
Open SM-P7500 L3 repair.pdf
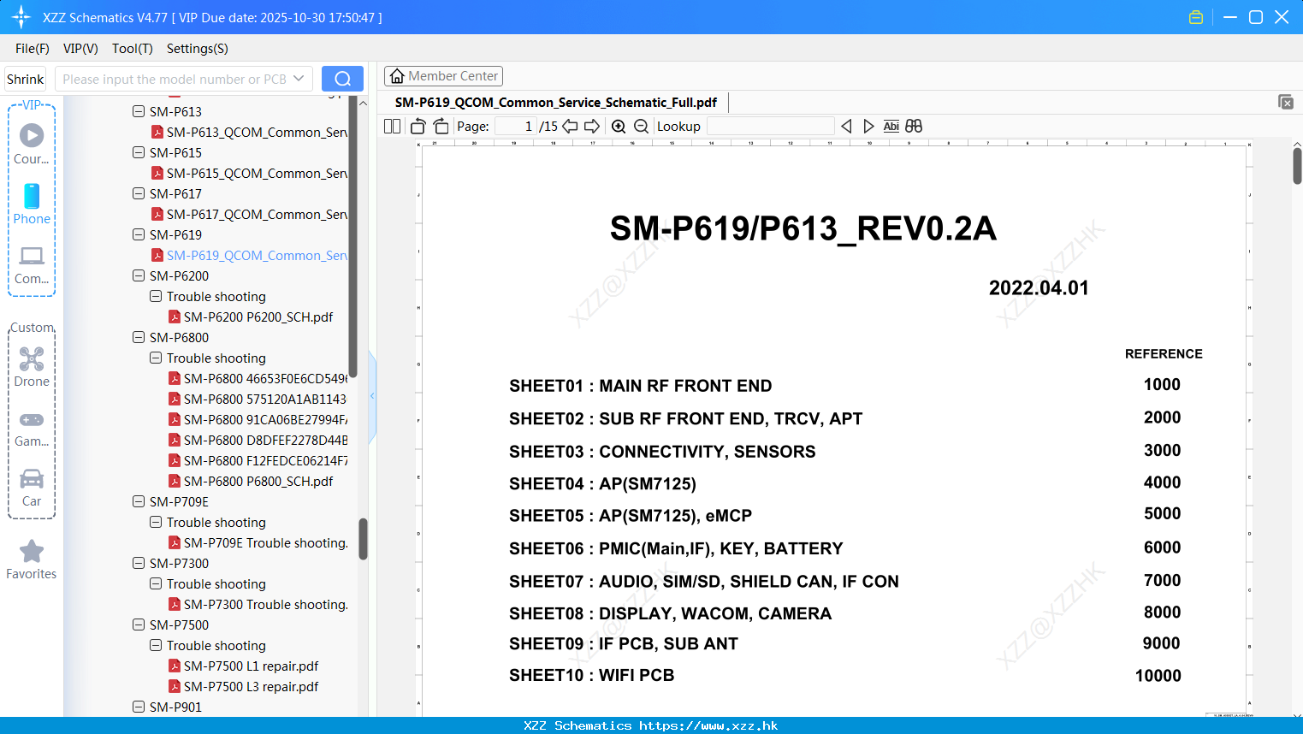point(244,686)
